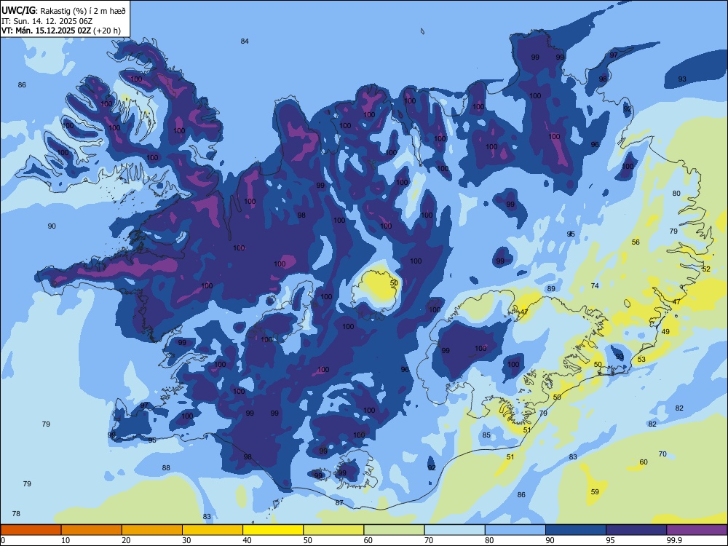This screenshot has width=728, height=546.
Task: Pick the light green 60–70 legend swatch
Action: click(394, 530)
